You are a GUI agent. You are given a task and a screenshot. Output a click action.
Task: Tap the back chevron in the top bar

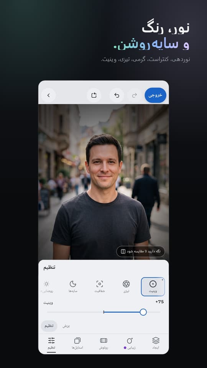(49, 95)
